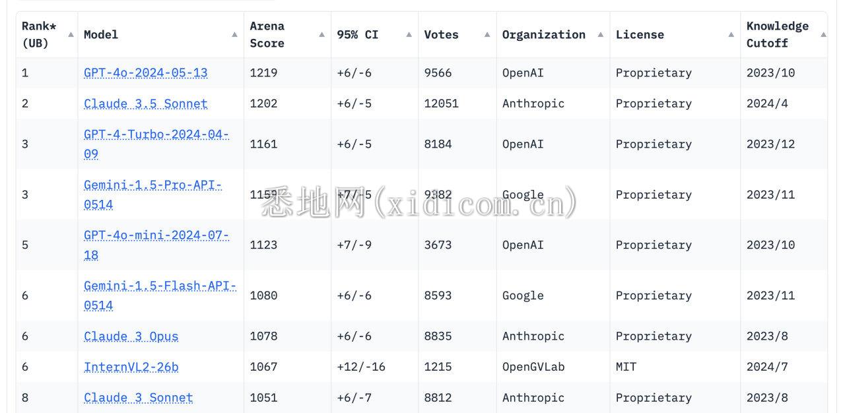Click sort arrow in Arena Score header
Image resolution: width=845 pixels, height=413 pixels.
[x=321, y=34]
